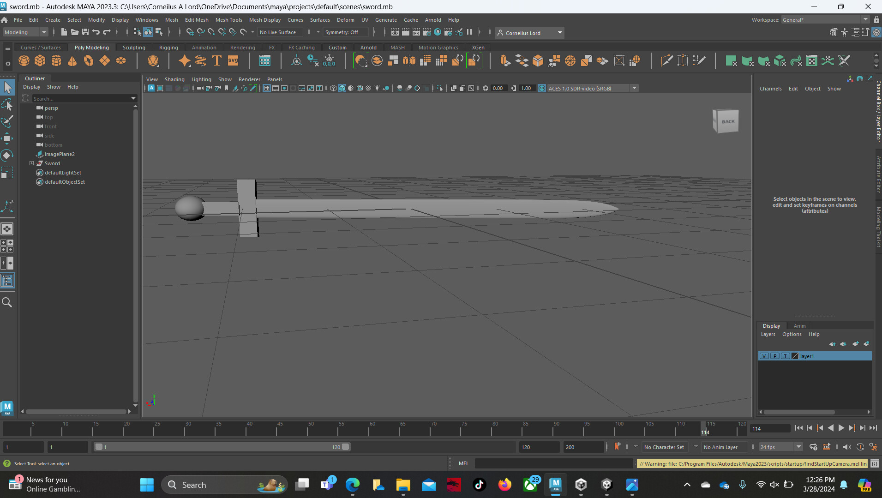This screenshot has width=882, height=498.
Task: Create a polygon torus from the shelf
Action: (x=88, y=60)
